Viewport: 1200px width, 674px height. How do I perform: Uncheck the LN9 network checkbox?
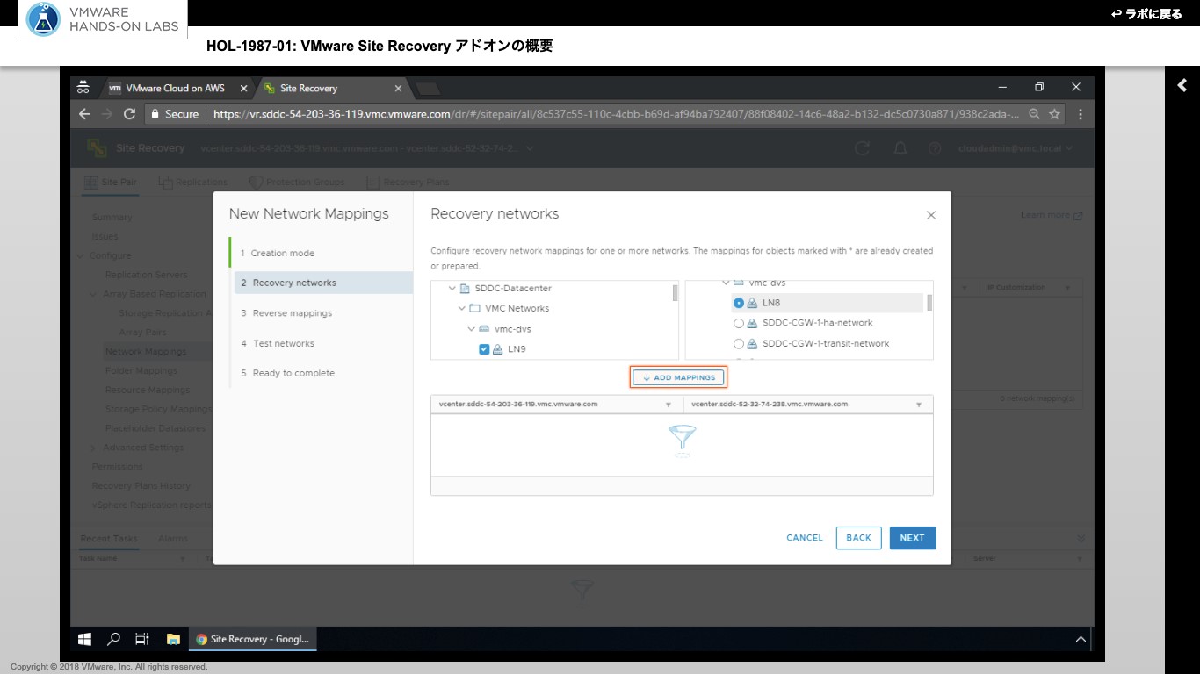point(484,349)
